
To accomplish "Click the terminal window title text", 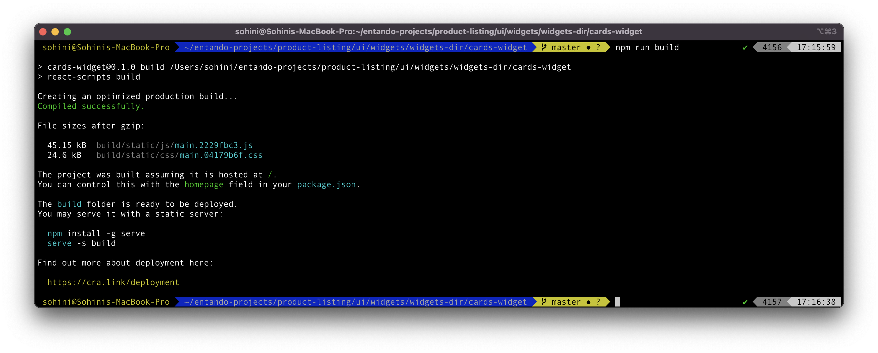I will 438,32.
